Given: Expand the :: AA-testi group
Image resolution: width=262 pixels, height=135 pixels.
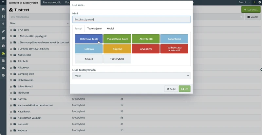Looking at the screenshot, I should click(x=11, y=30).
